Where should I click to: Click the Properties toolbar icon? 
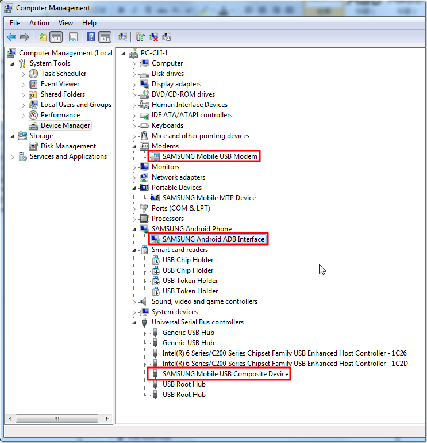click(x=73, y=37)
